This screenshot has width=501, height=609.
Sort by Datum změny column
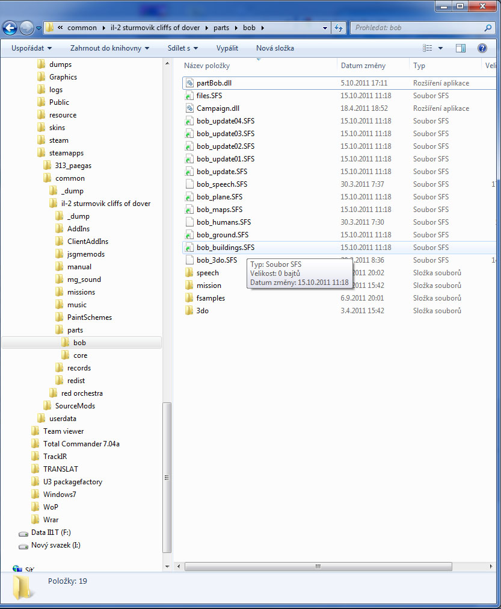363,66
